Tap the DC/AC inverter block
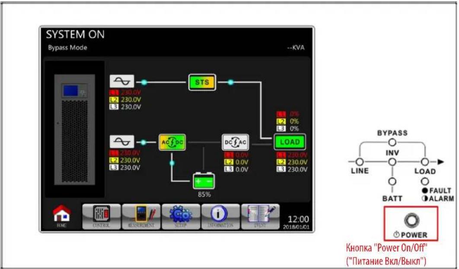Screen dimensions: 459x269 coord(236,142)
